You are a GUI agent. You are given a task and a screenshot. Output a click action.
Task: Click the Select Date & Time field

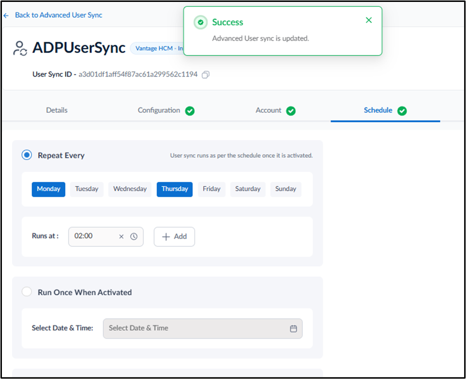click(x=203, y=328)
